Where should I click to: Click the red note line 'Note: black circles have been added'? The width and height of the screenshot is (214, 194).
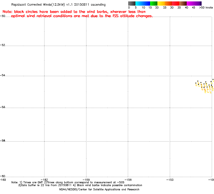74,12
